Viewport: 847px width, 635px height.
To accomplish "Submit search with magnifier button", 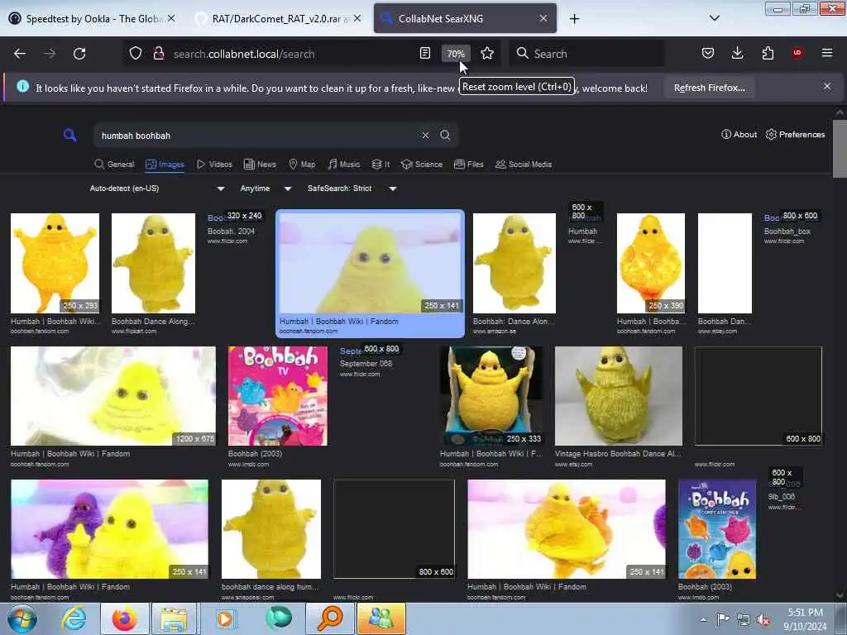I will [x=445, y=135].
